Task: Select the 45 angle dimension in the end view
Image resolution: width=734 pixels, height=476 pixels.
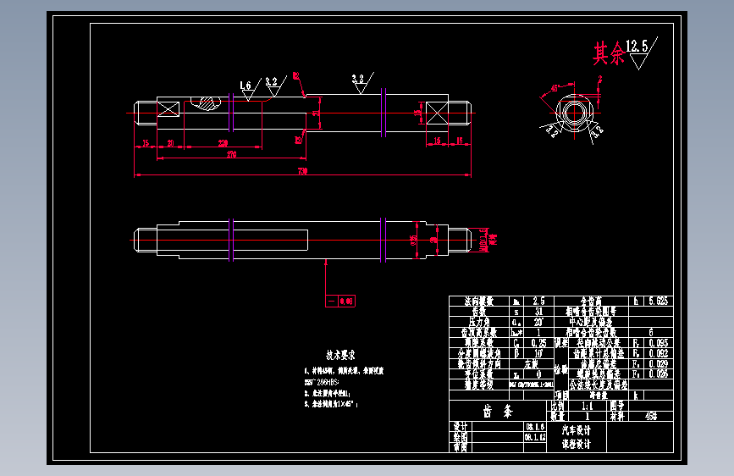Action: point(555,88)
